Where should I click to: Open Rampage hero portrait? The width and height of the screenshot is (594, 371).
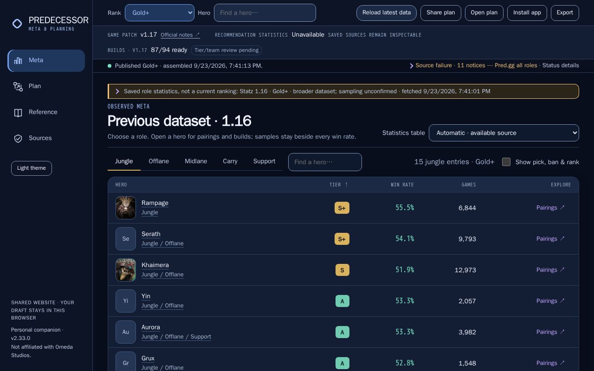(126, 208)
